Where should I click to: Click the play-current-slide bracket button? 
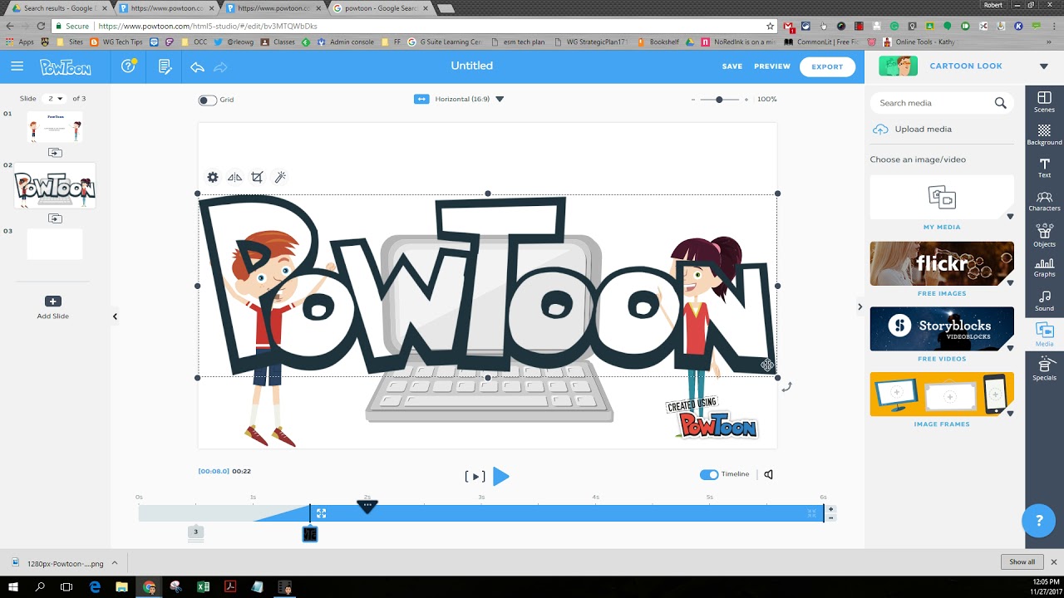click(475, 476)
